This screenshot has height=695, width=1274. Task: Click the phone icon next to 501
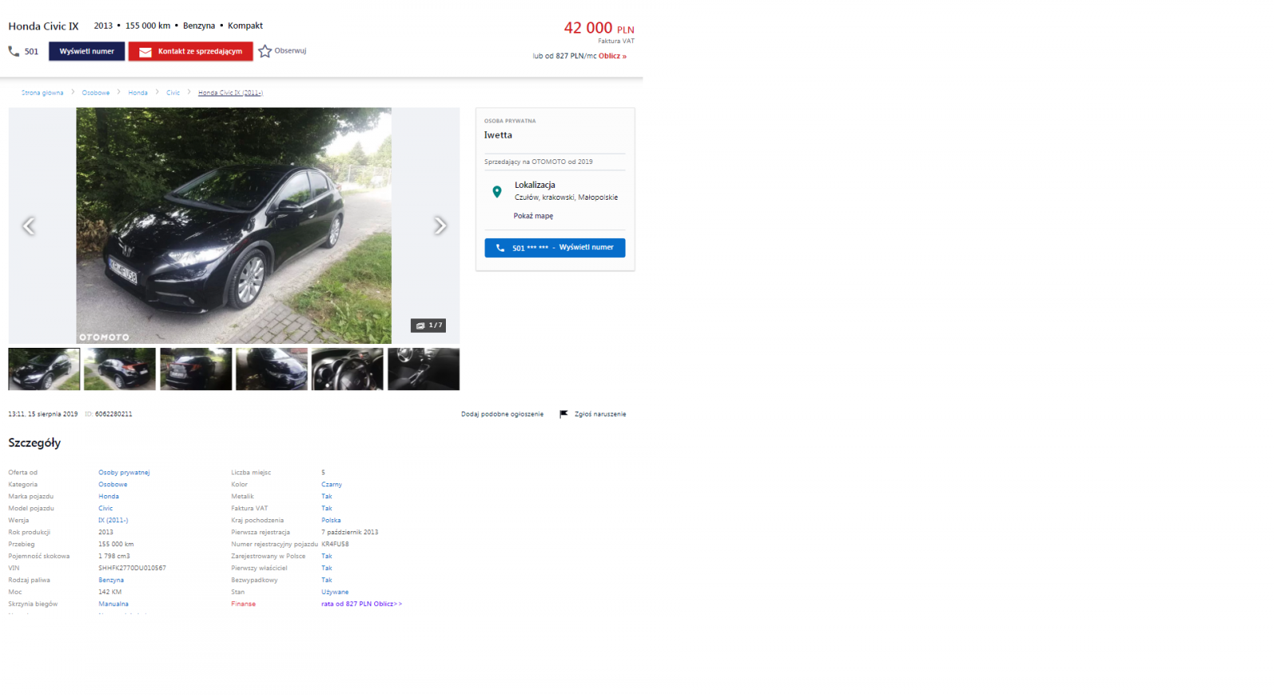(x=14, y=51)
